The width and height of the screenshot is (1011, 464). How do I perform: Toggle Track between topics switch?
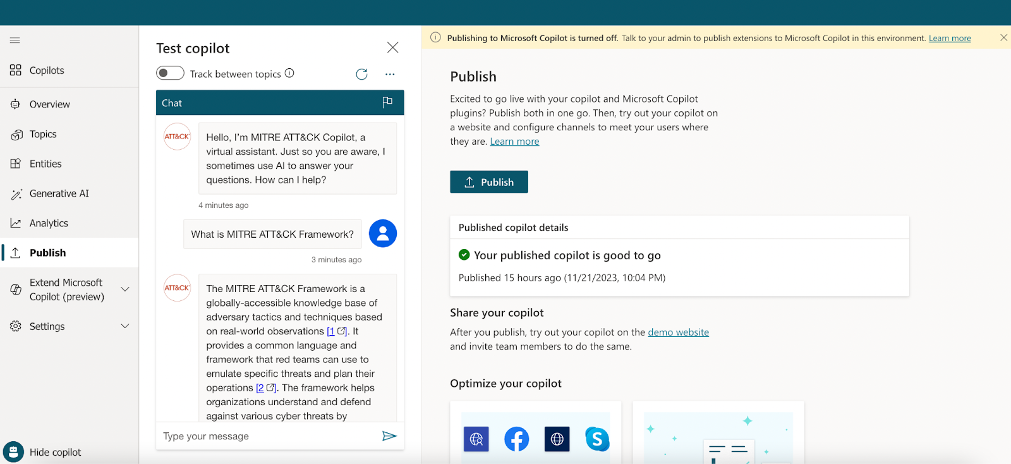click(170, 73)
